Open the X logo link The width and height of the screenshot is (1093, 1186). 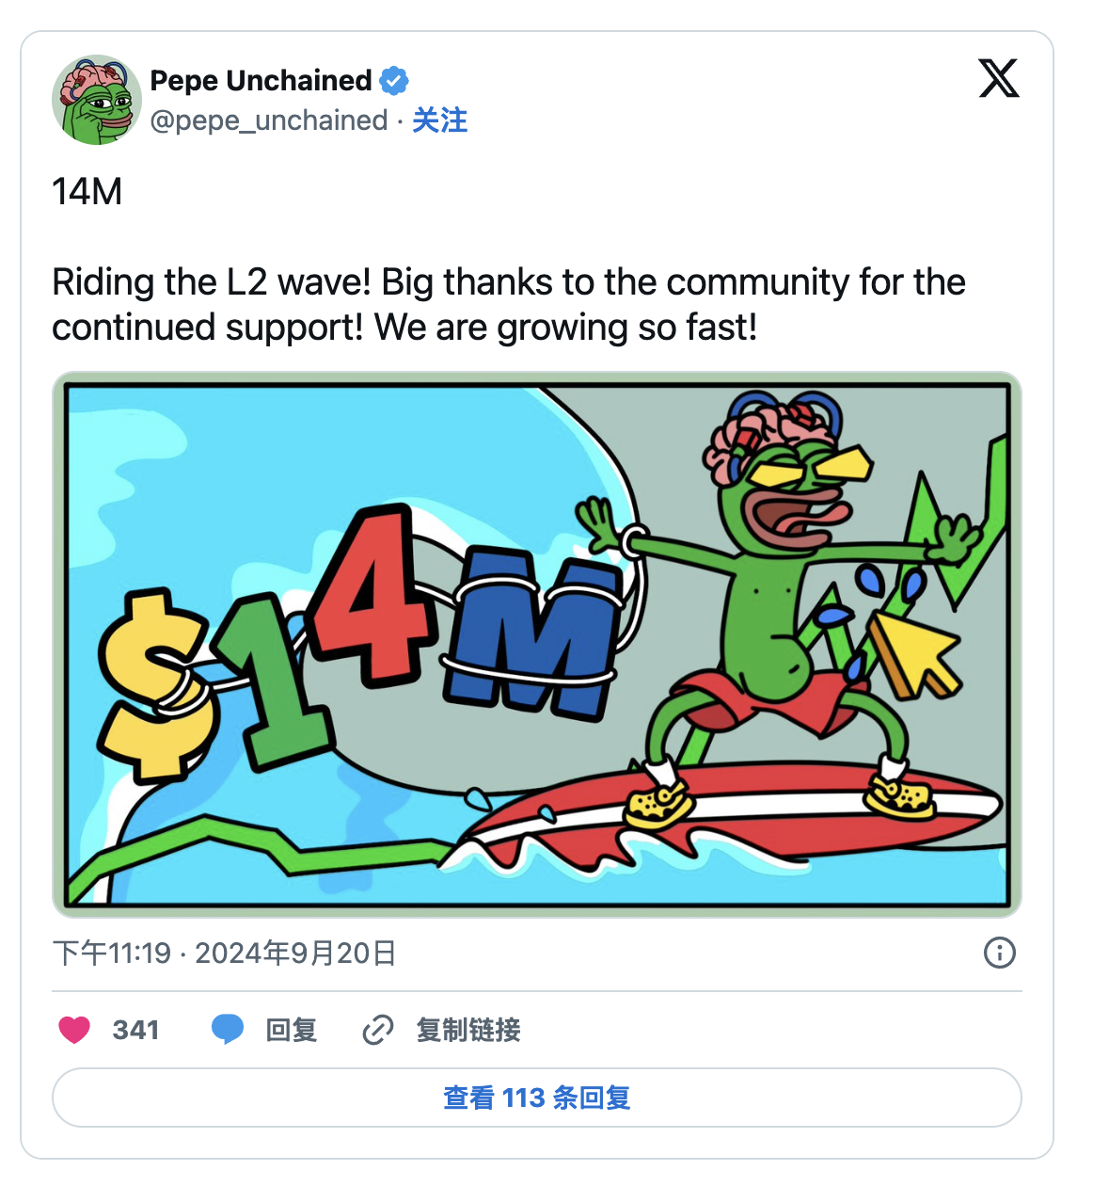click(998, 78)
